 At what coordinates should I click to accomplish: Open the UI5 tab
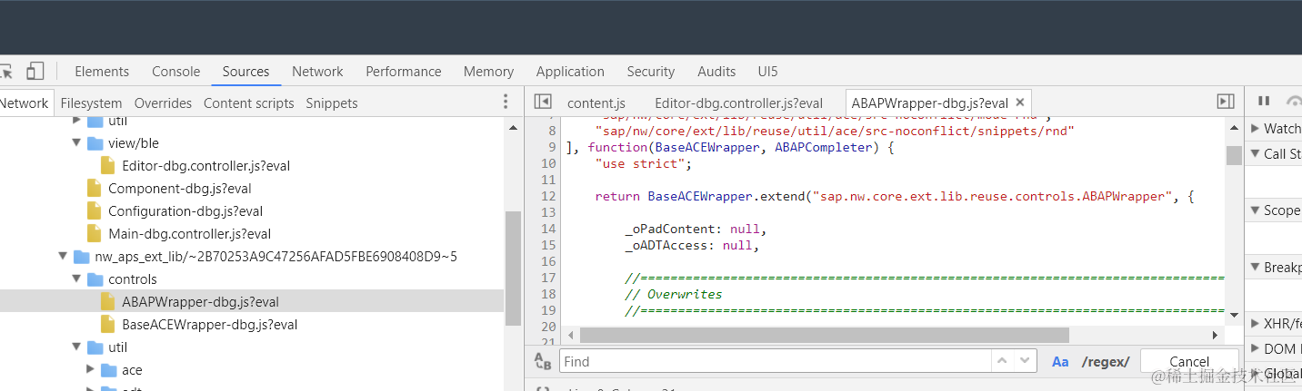(767, 71)
